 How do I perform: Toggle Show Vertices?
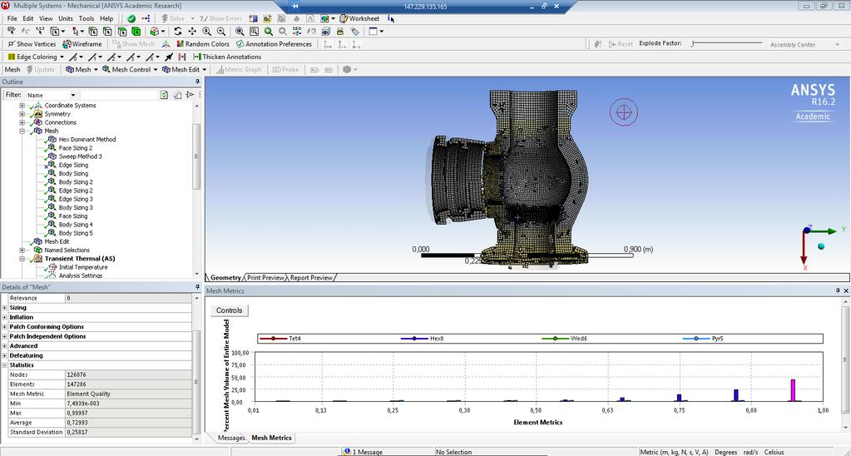click(32, 44)
